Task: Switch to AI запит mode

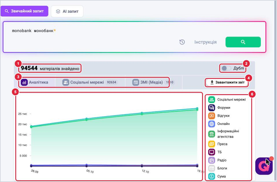Action: [67, 11]
